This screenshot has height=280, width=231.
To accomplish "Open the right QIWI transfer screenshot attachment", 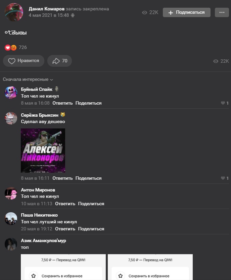I will (150, 267).
